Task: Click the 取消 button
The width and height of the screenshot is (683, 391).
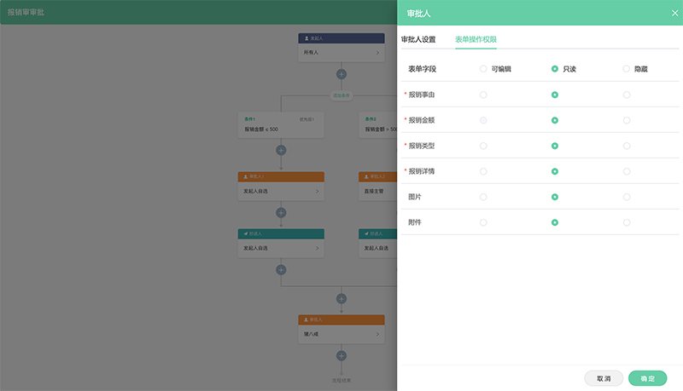Action: tap(604, 378)
